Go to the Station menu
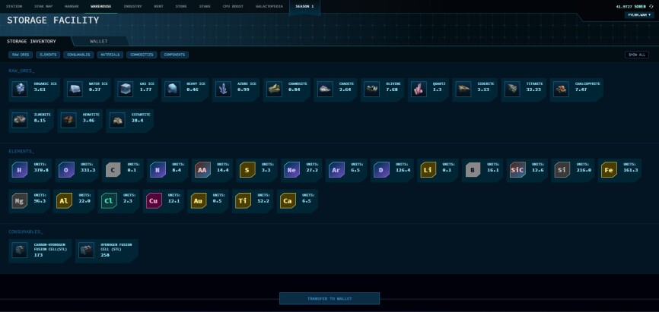This screenshot has width=659, height=312. point(14,6)
